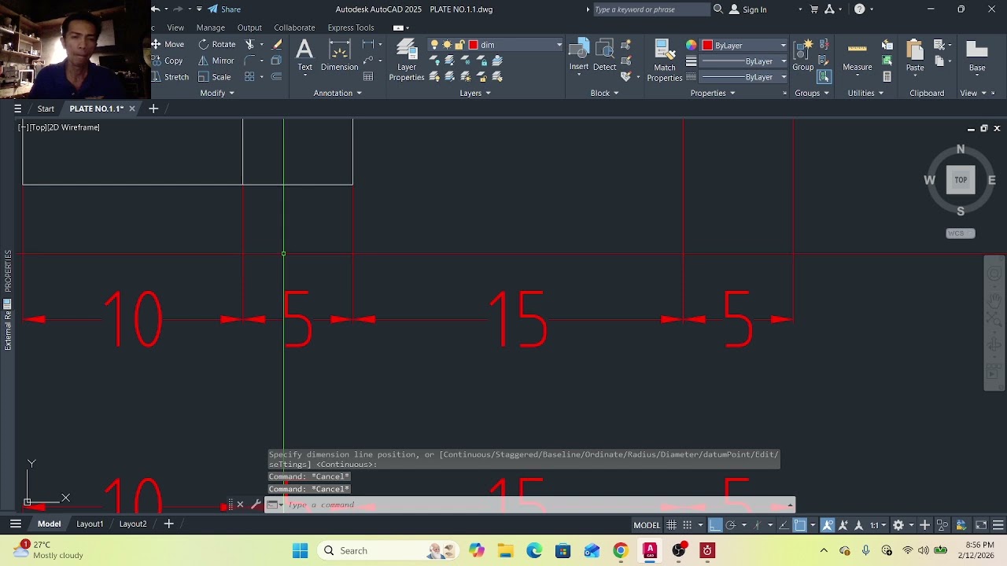Open the ByLayer lineweight dropdown
The width and height of the screenshot is (1007, 566).
(x=743, y=61)
